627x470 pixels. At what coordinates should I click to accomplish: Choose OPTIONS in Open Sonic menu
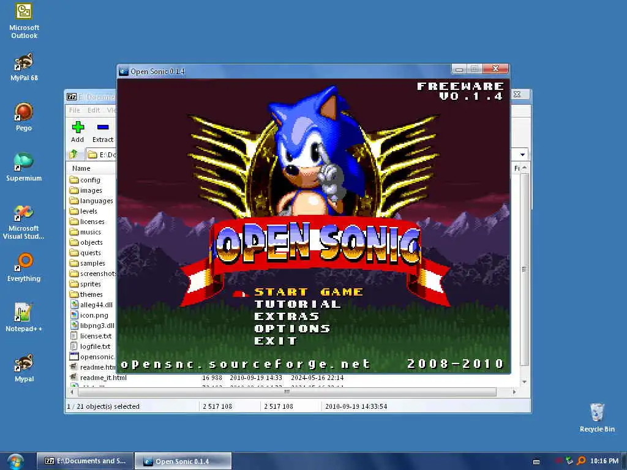(292, 329)
